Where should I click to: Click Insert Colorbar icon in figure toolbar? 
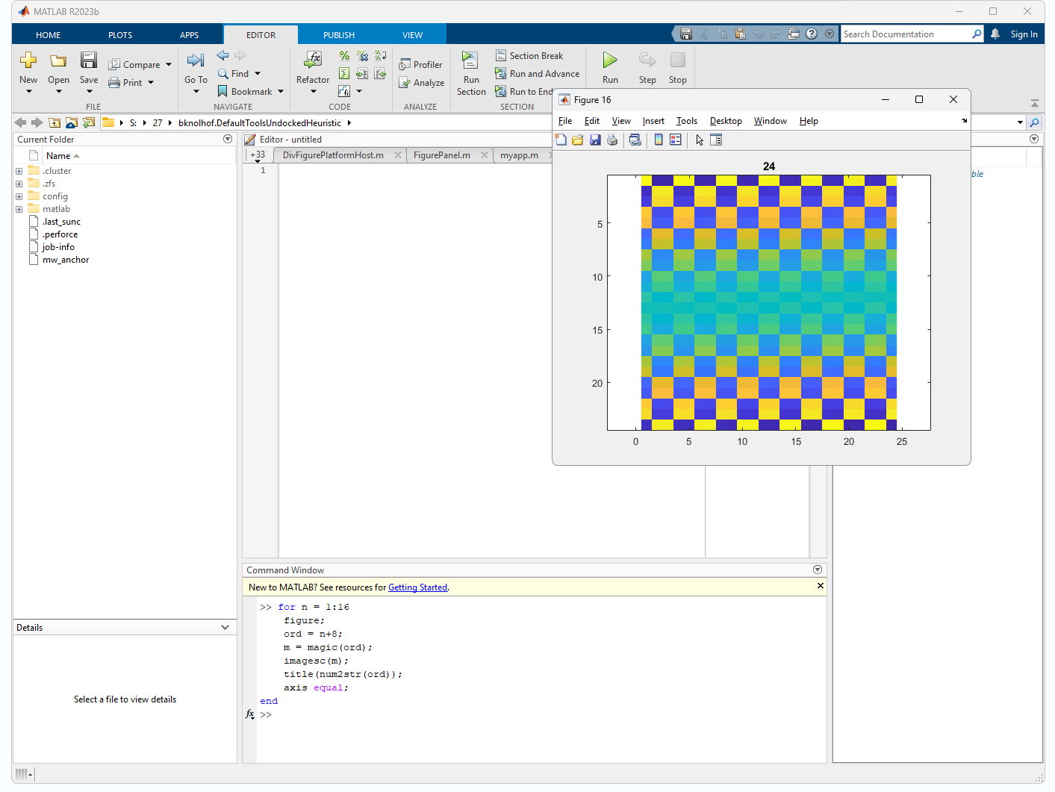pyautogui.click(x=659, y=140)
